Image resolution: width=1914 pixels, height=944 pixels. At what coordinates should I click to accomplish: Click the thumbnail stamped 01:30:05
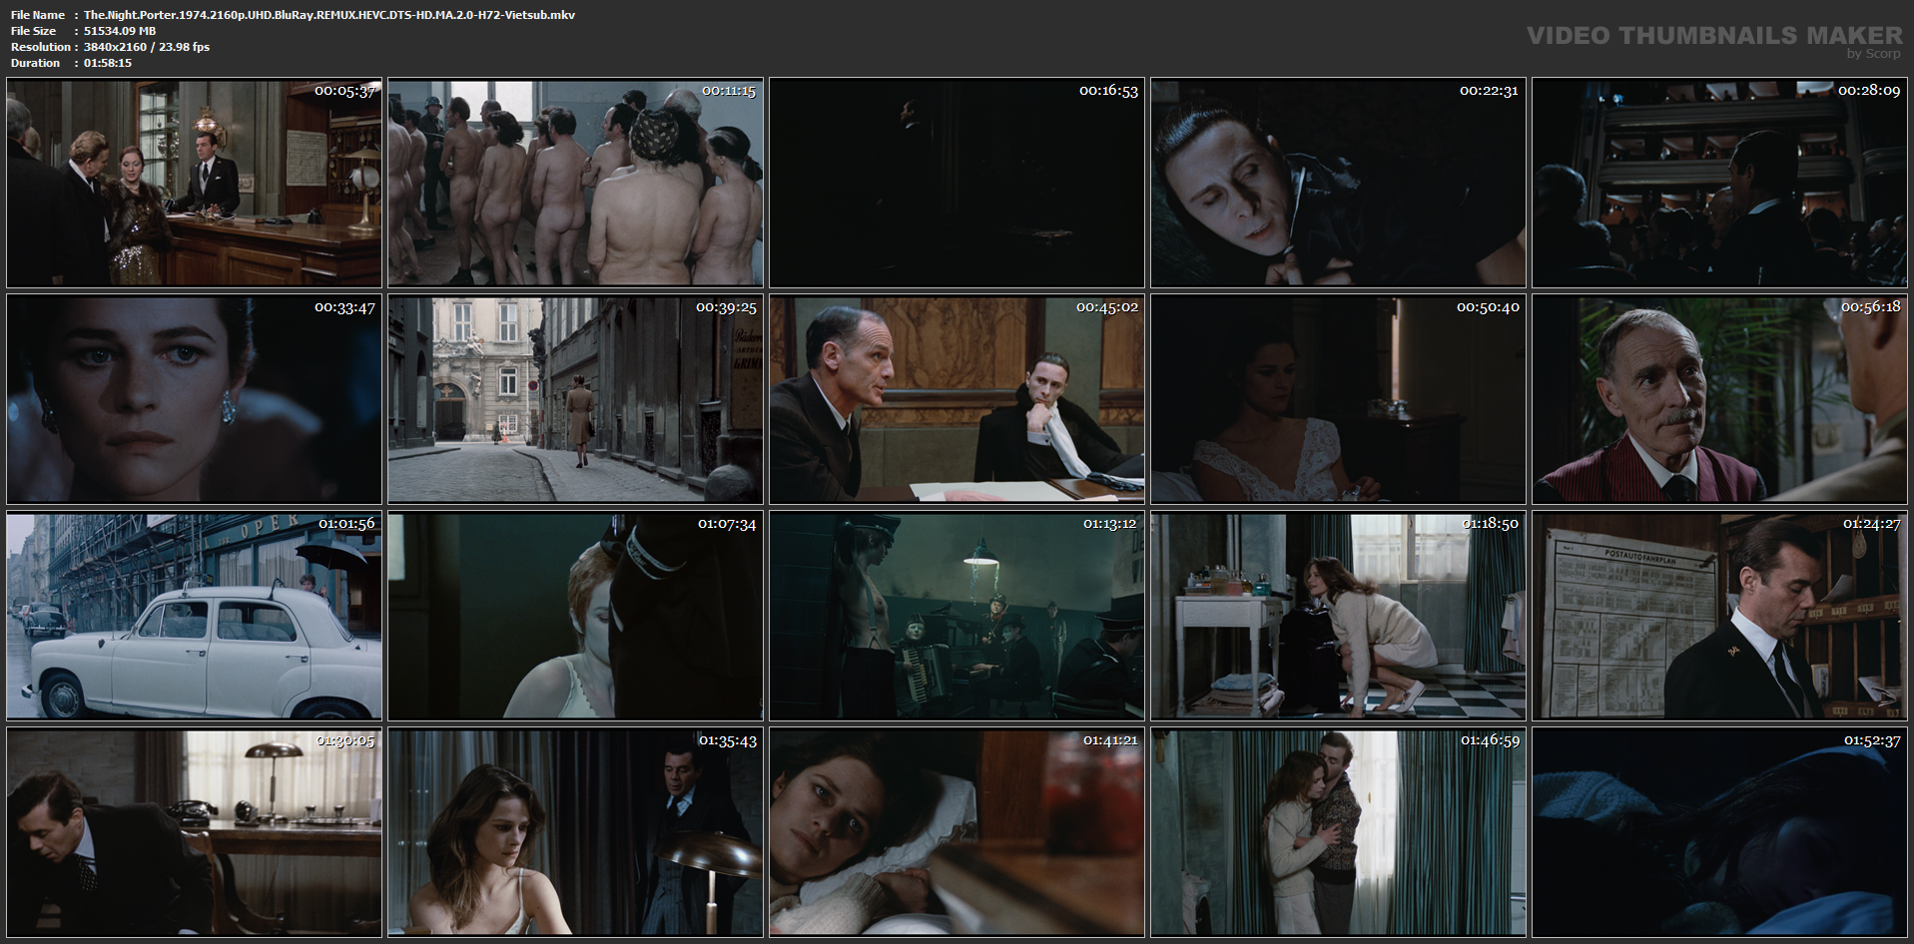(195, 832)
